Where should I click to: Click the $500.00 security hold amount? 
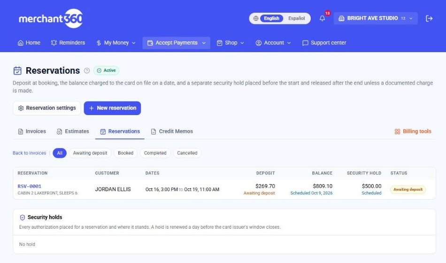coord(371,186)
